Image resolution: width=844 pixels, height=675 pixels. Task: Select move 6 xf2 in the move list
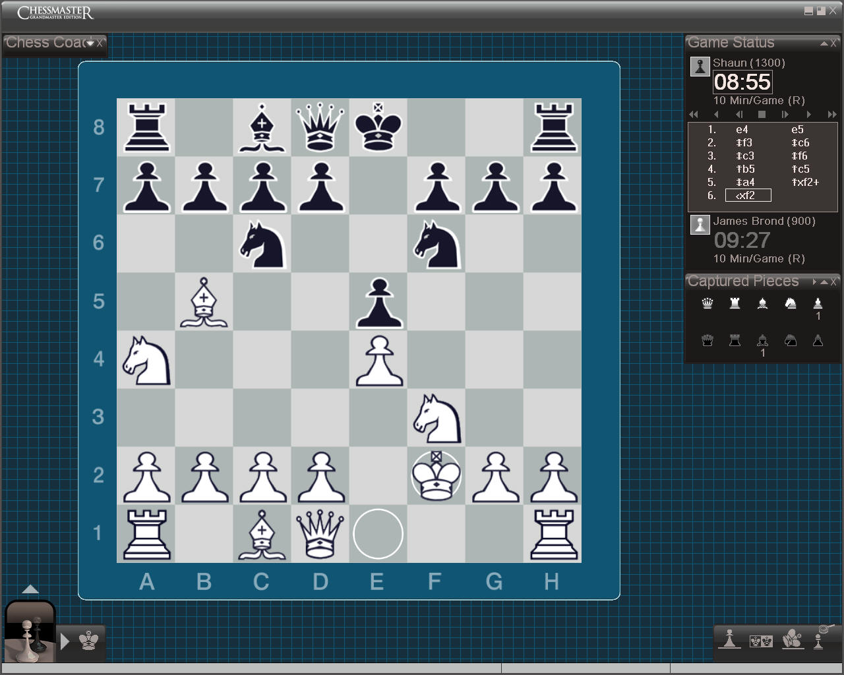point(748,196)
